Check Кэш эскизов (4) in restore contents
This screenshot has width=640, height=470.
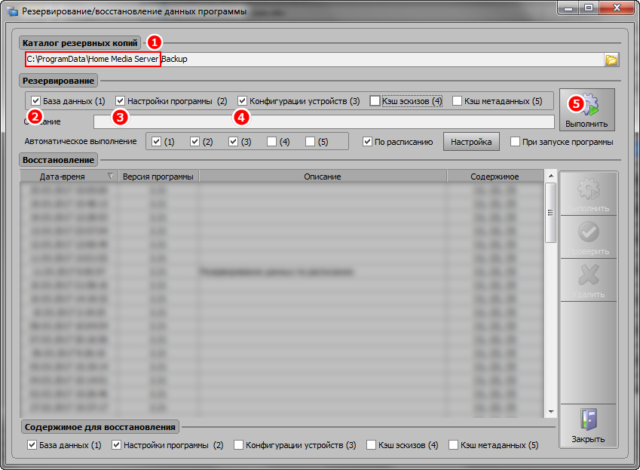coord(372,445)
